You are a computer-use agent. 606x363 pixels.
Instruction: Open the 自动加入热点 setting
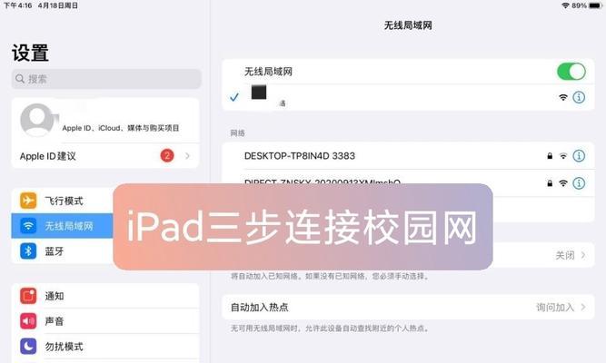(x=408, y=307)
